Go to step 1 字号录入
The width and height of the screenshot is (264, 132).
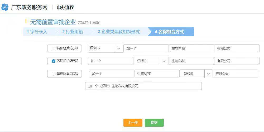coord(37,32)
